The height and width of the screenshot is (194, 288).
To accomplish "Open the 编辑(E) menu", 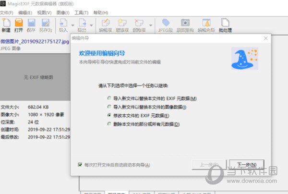I will 25,12.
